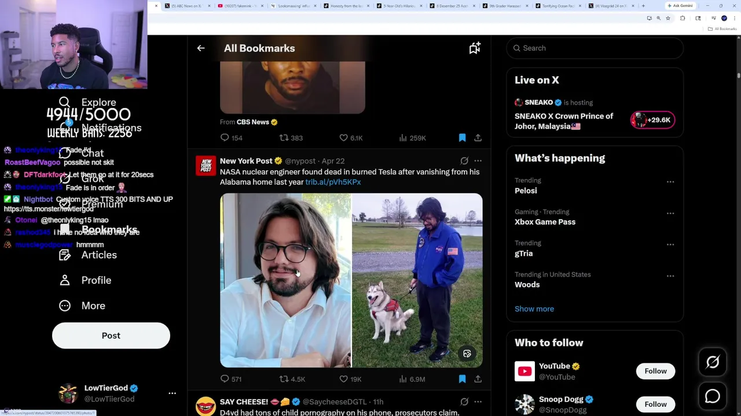Viewport: 741px width, 416px height.
Task: Open floating Grok button at right edge
Action: 713,362
